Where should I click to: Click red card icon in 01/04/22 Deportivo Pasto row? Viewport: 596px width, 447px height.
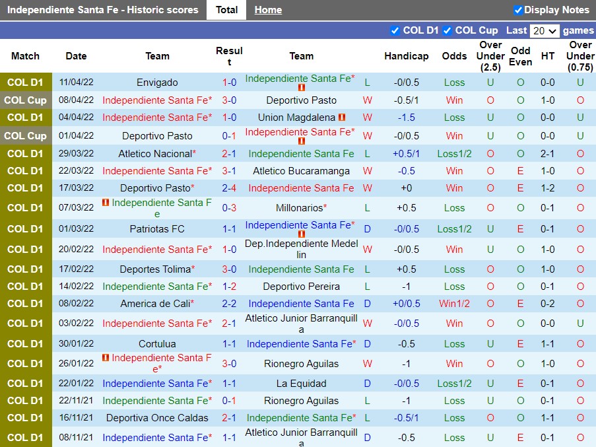pos(302,141)
